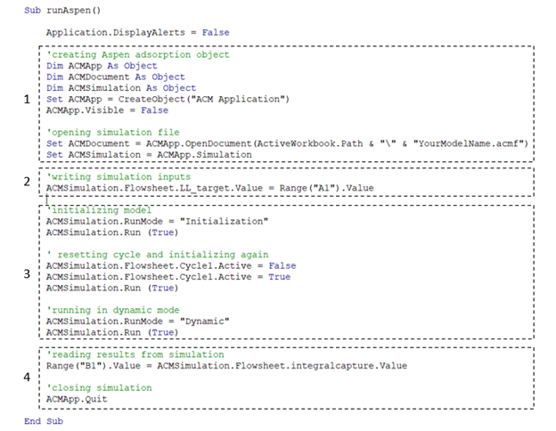Screen dimensions: 556x431
Task: Click the comment 'creating Aspen adsorption object'
Action: 138,54
